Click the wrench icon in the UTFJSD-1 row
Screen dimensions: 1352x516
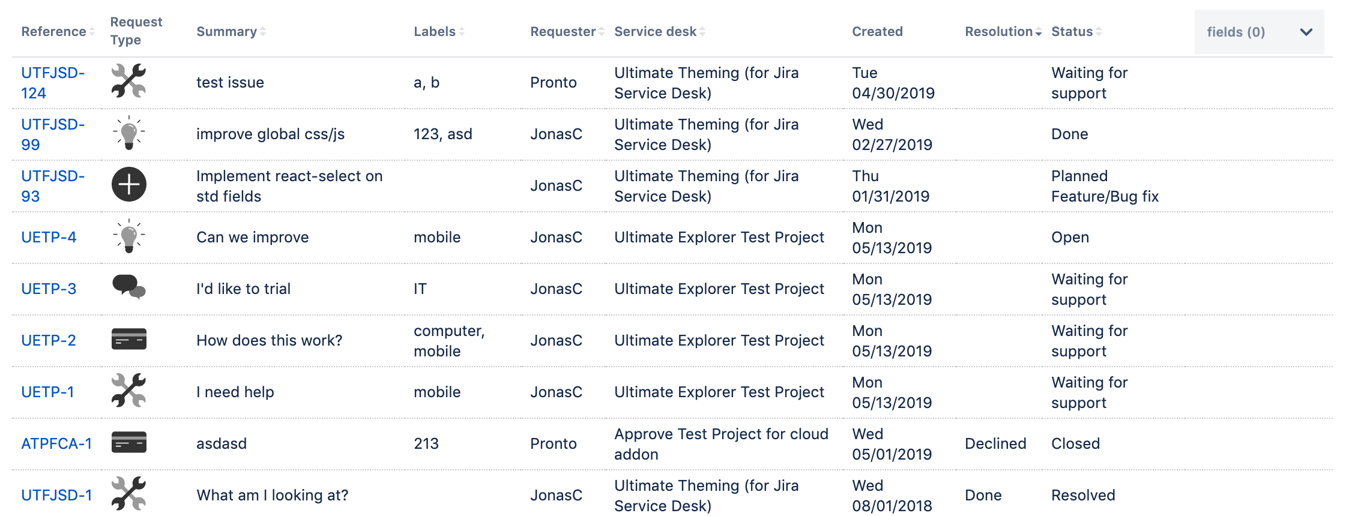point(128,494)
